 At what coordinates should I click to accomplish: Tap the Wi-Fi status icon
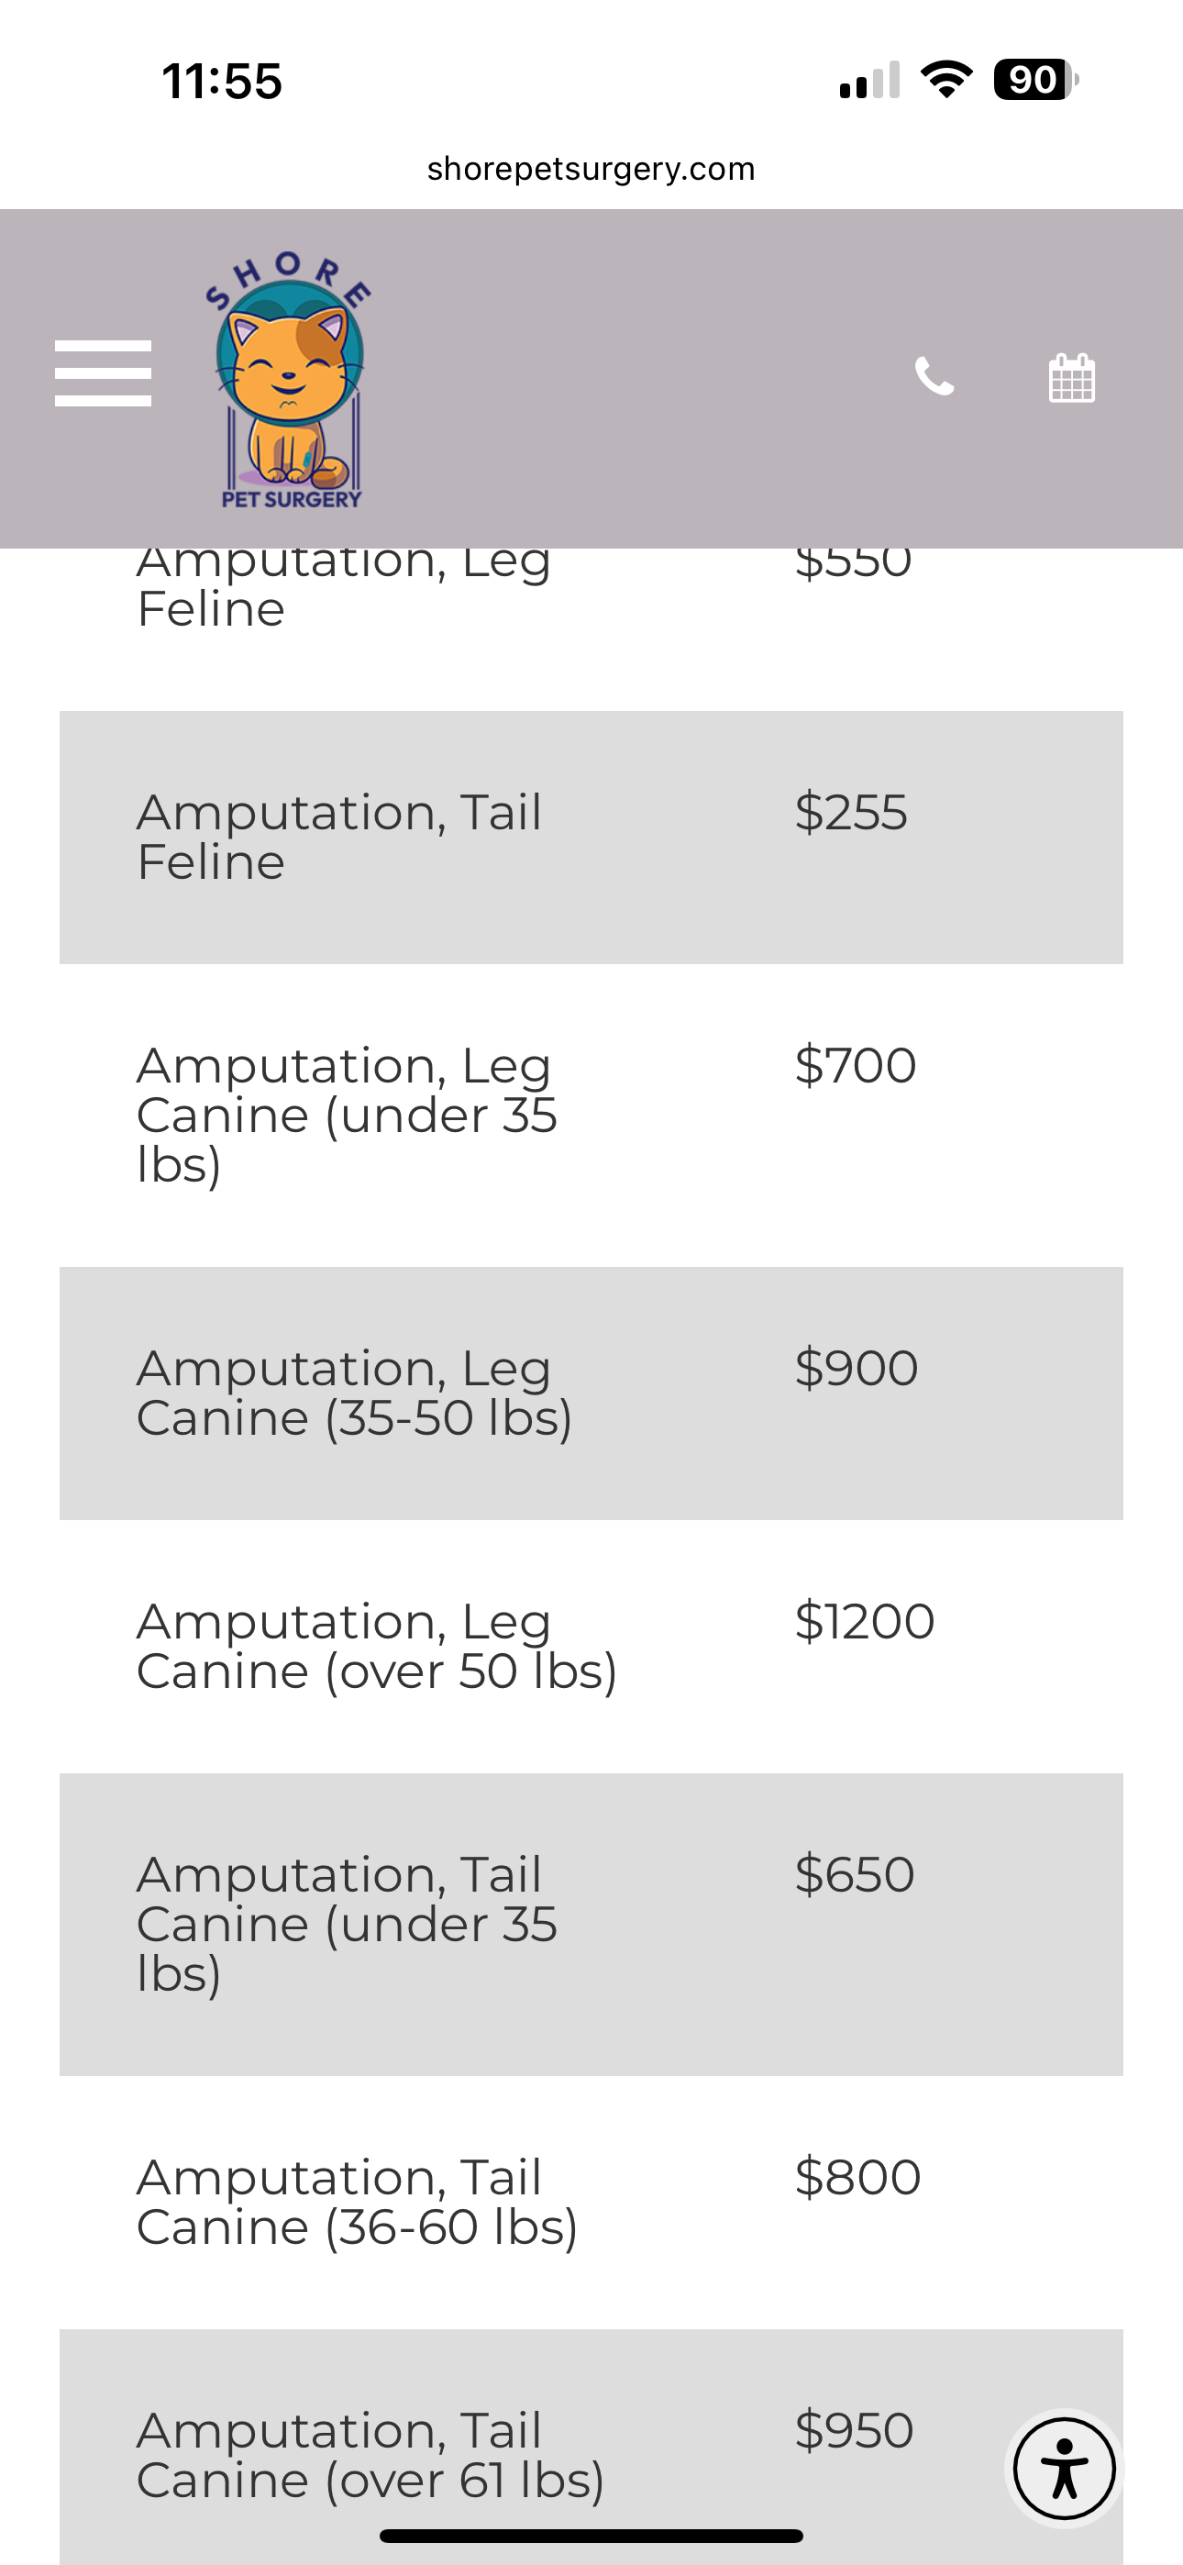click(x=946, y=80)
